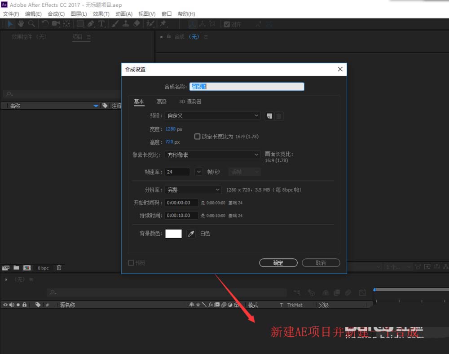The image size is (449, 354).
Task: Open the 分辨率 resolution dropdown
Action: (x=193, y=190)
